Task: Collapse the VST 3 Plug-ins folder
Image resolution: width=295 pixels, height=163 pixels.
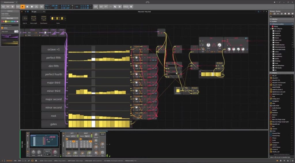Action: (x=271, y=29)
